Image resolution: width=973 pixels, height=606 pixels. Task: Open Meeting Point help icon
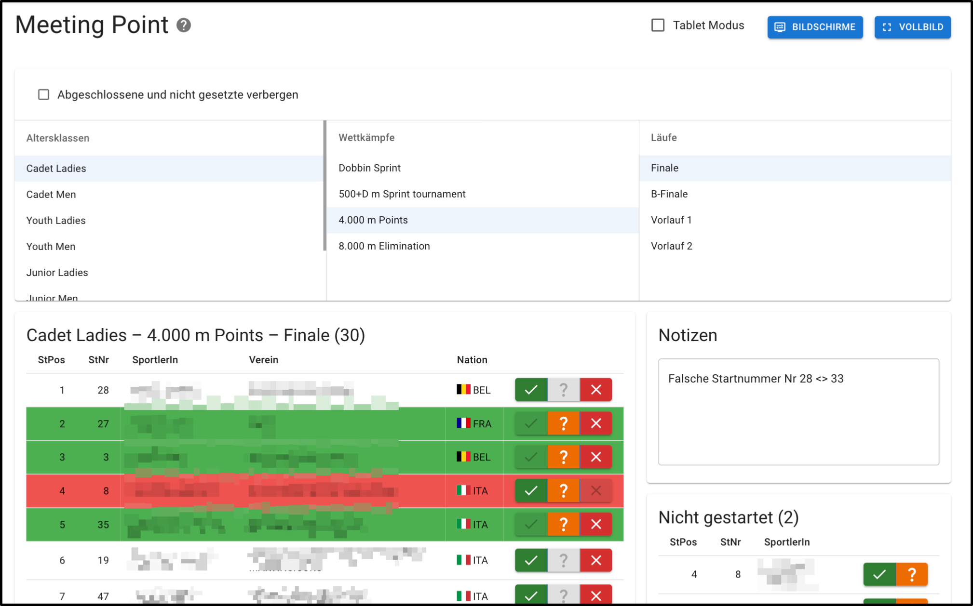tap(184, 25)
